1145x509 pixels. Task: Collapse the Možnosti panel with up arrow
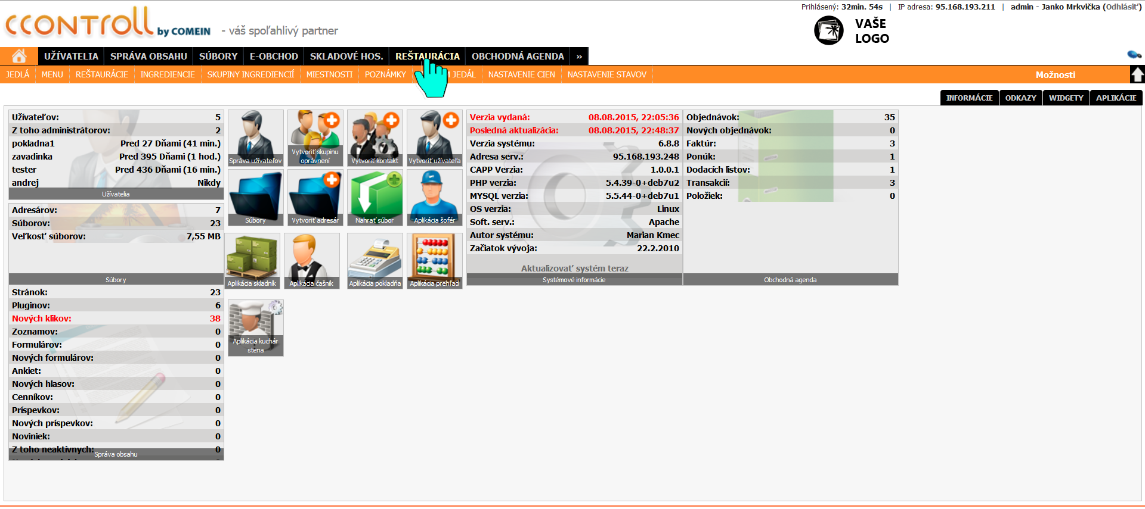[x=1137, y=74]
